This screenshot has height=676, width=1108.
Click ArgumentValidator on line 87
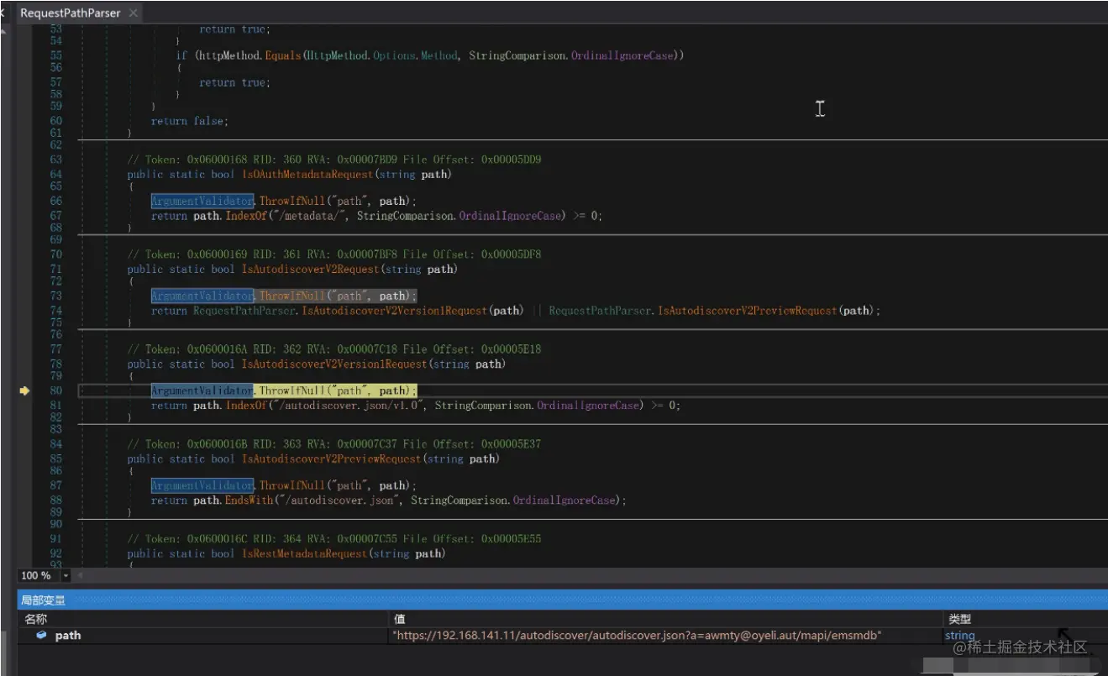(202, 486)
